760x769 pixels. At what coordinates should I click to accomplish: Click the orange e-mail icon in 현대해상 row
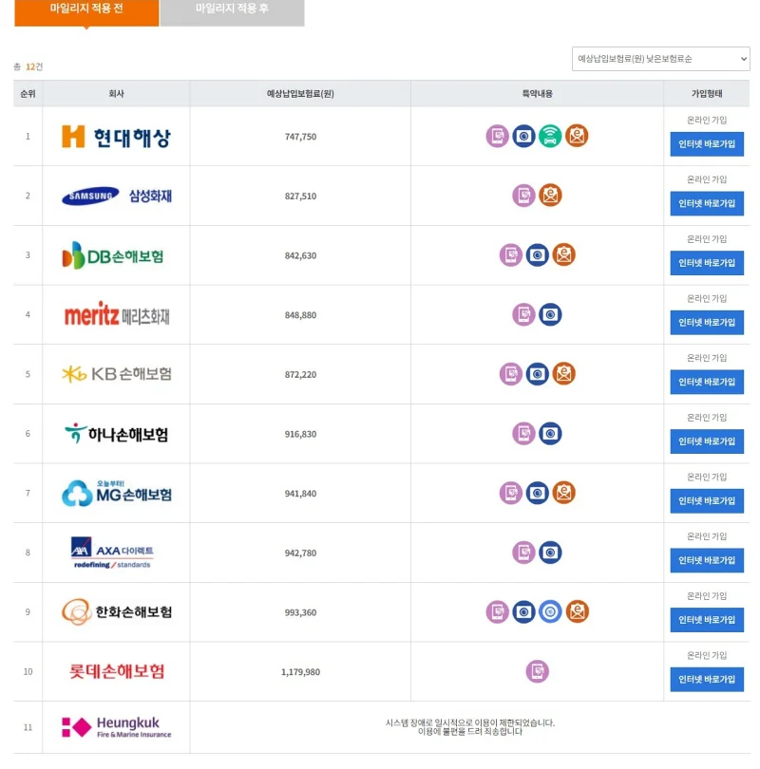point(577,136)
